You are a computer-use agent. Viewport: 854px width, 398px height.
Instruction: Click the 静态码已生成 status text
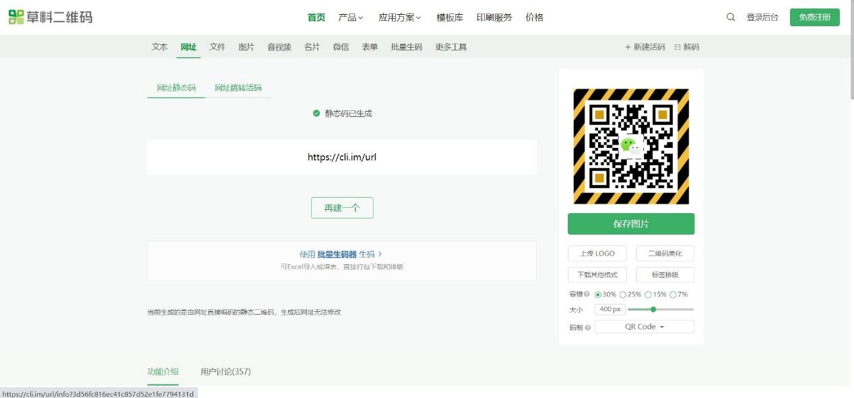[348, 113]
